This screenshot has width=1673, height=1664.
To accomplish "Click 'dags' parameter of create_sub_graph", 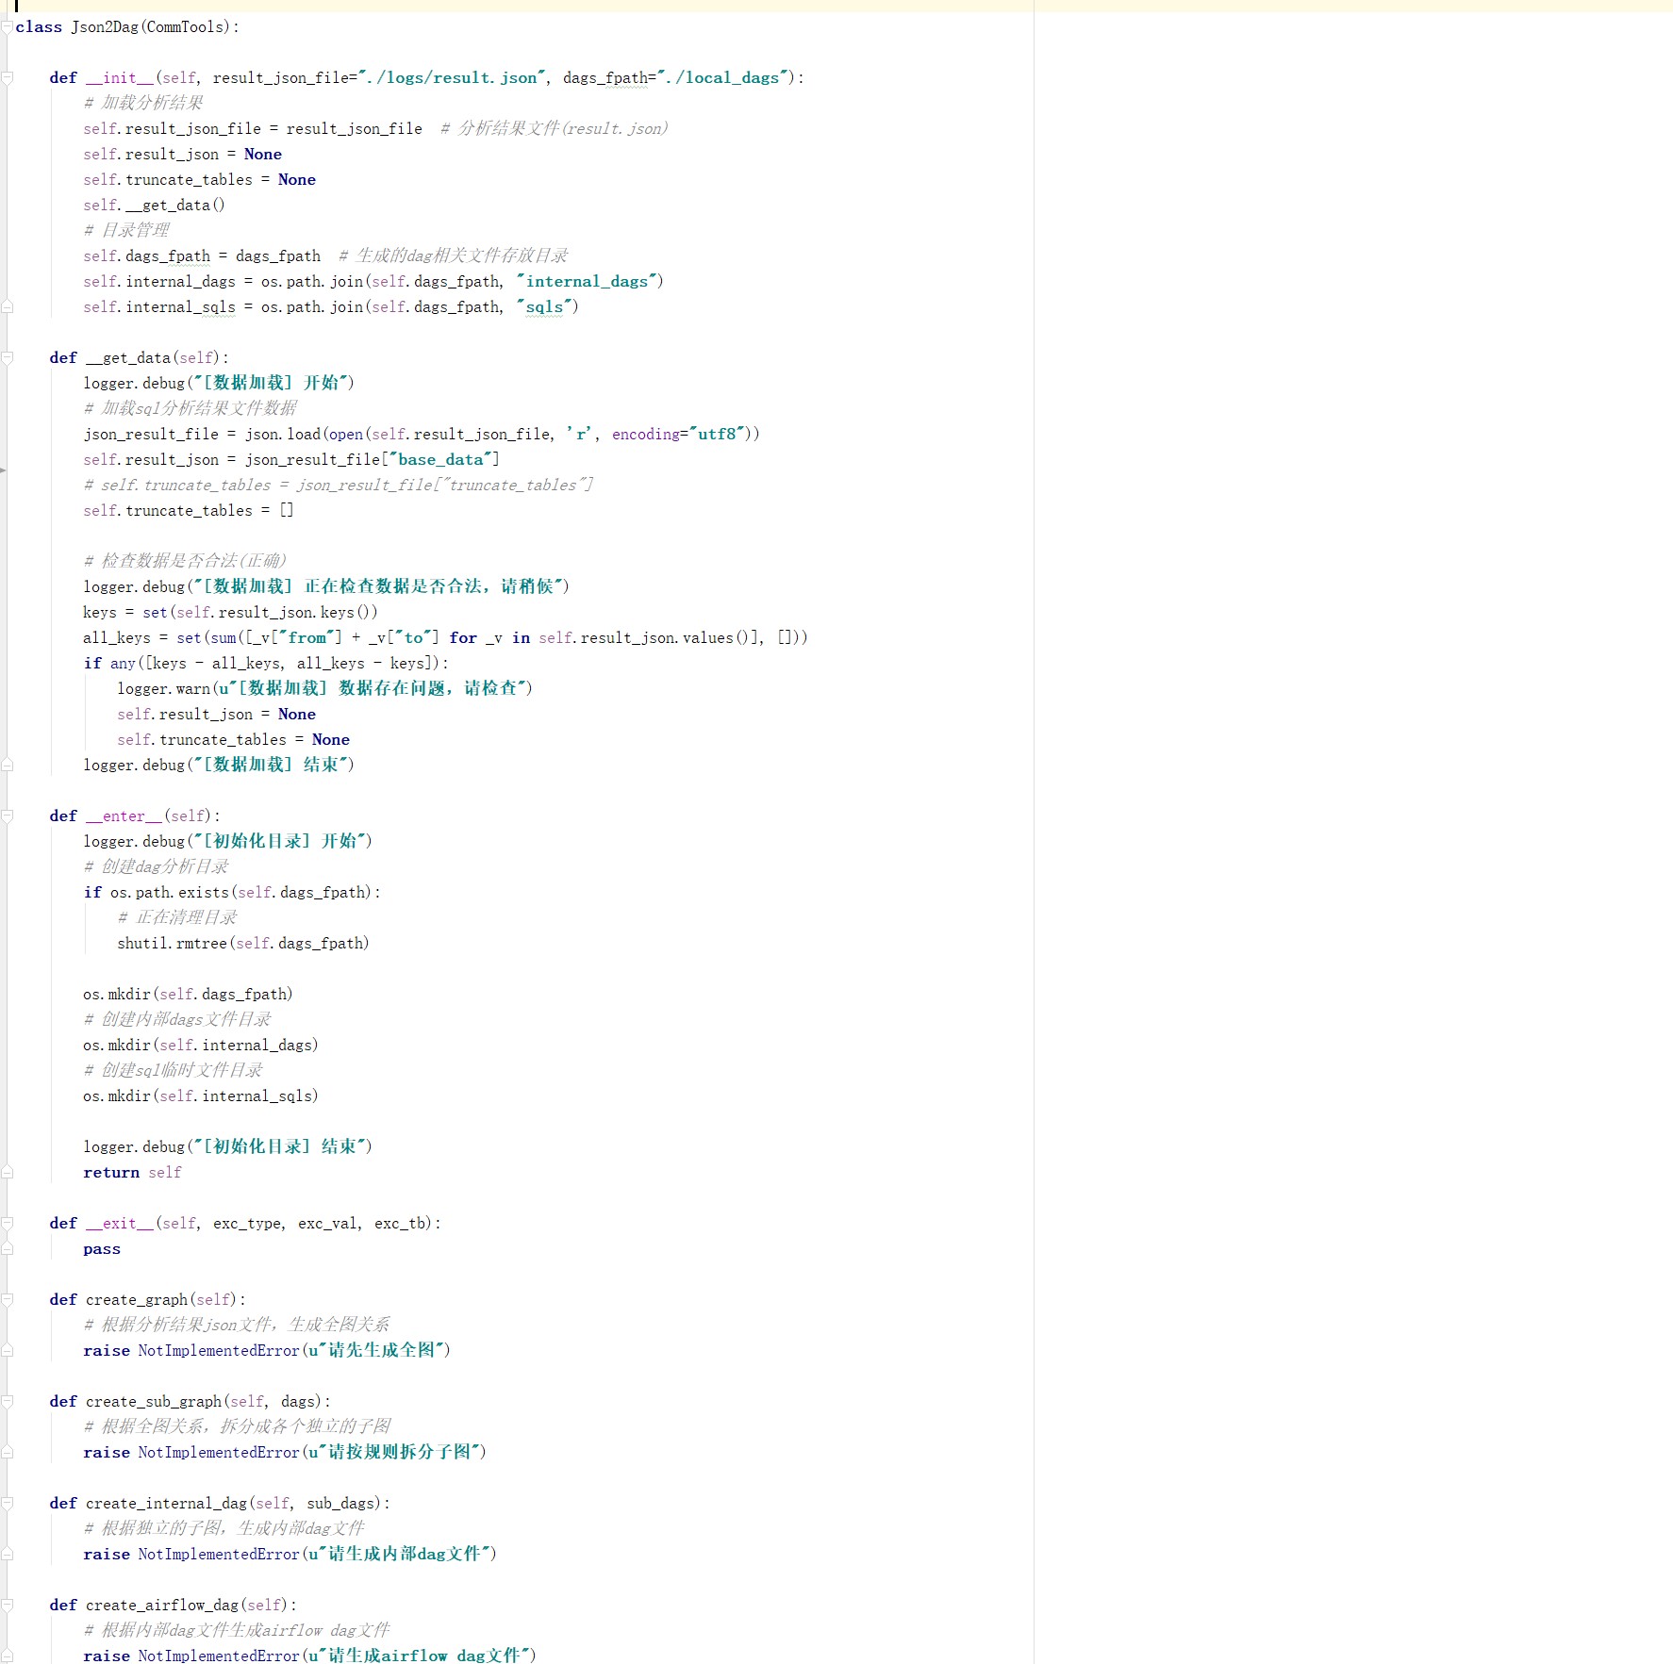I will [298, 1401].
